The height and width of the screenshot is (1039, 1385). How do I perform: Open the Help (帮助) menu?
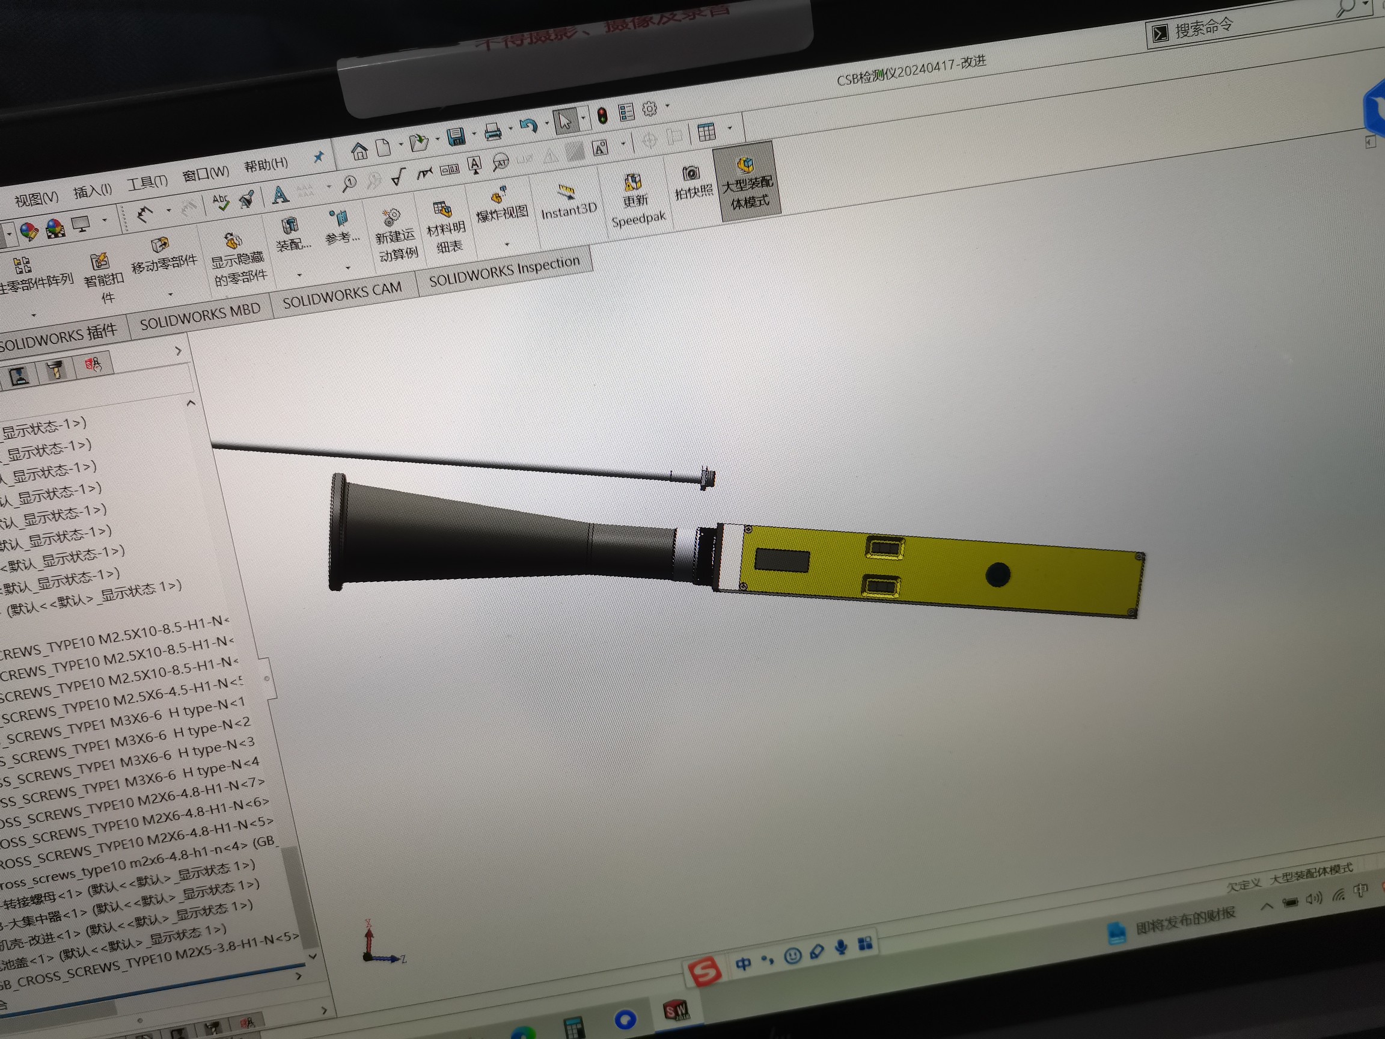tap(266, 165)
